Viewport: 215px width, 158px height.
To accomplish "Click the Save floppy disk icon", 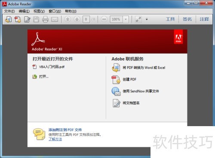I will click(36, 19).
